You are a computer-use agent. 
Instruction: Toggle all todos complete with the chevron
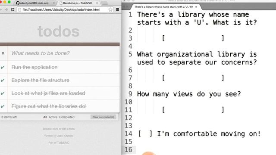pyautogui.click(x=3, y=53)
